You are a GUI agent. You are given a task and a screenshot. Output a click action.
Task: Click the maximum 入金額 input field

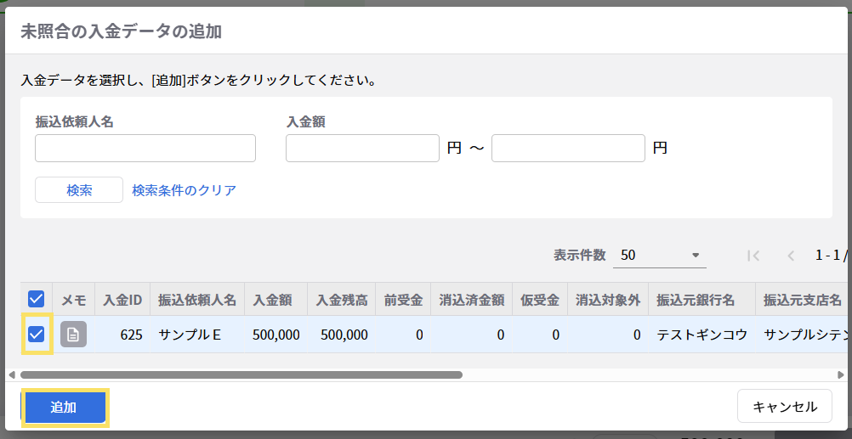(x=568, y=148)
